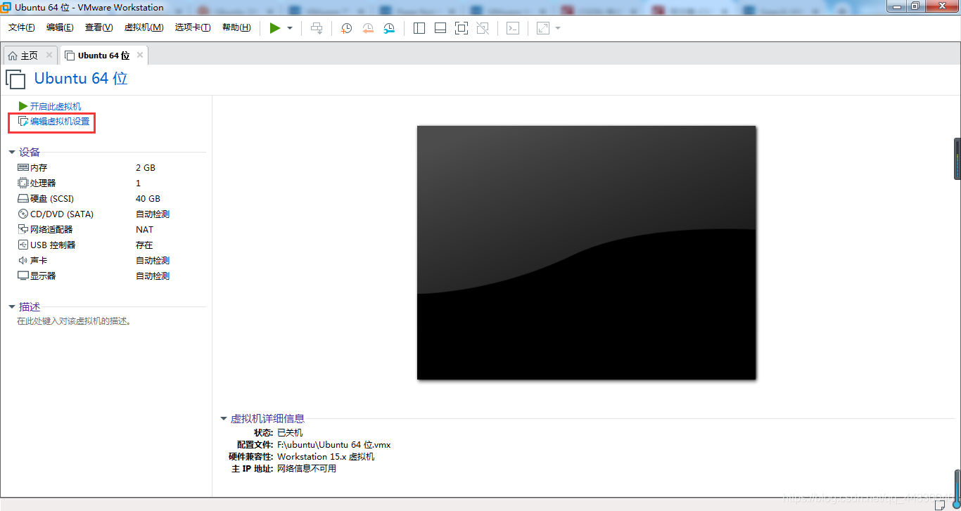This screenshot has height=511, width=961.
Task: Click the VMware icon in the title bar
Action: pyautogui.click(x=6, y=8)
